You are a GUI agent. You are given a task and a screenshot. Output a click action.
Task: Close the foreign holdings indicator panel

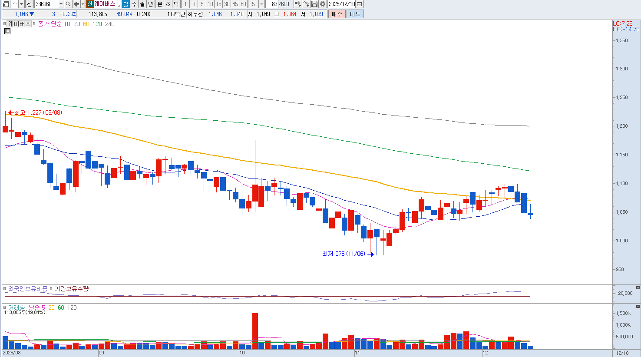point(638,288)
